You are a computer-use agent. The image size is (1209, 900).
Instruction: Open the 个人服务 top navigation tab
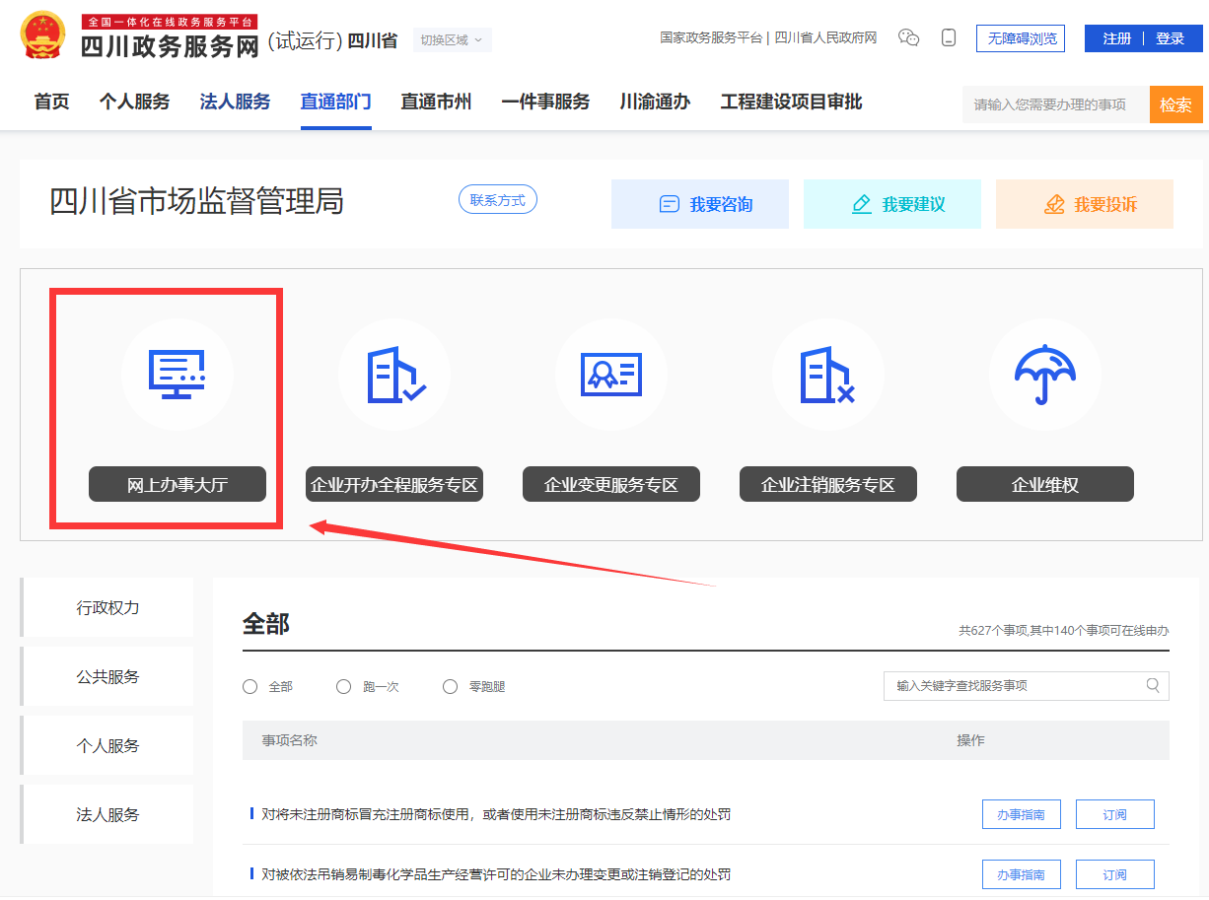click(134, 102)
